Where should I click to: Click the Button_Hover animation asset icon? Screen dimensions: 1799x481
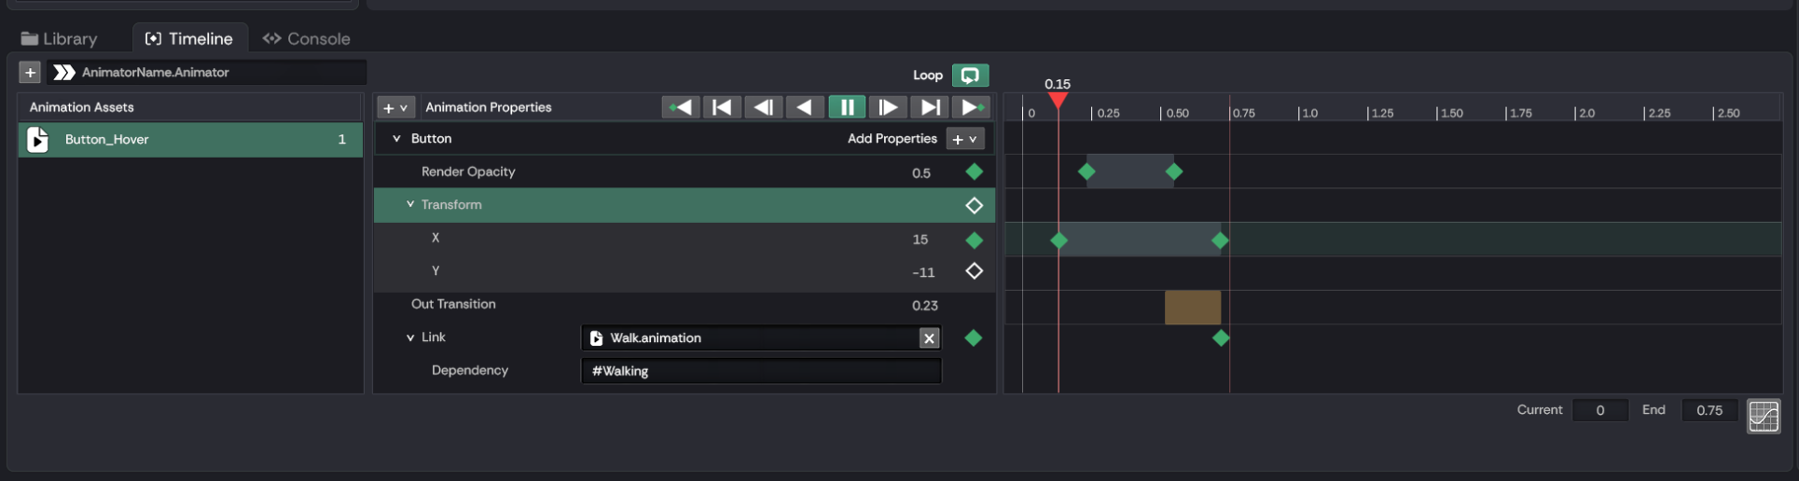(37, 140)
